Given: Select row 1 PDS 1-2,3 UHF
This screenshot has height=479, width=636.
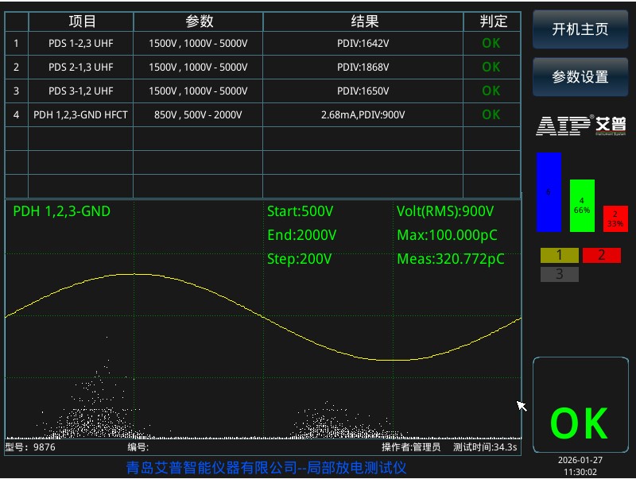Looking at the screenshot, I should click(262, 44).
